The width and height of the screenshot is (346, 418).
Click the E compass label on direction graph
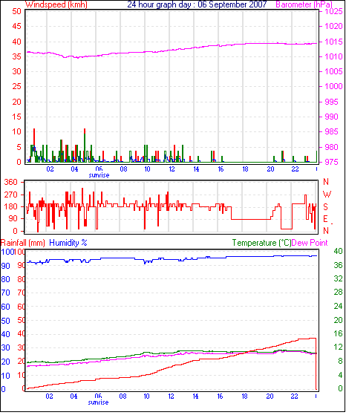325,219
